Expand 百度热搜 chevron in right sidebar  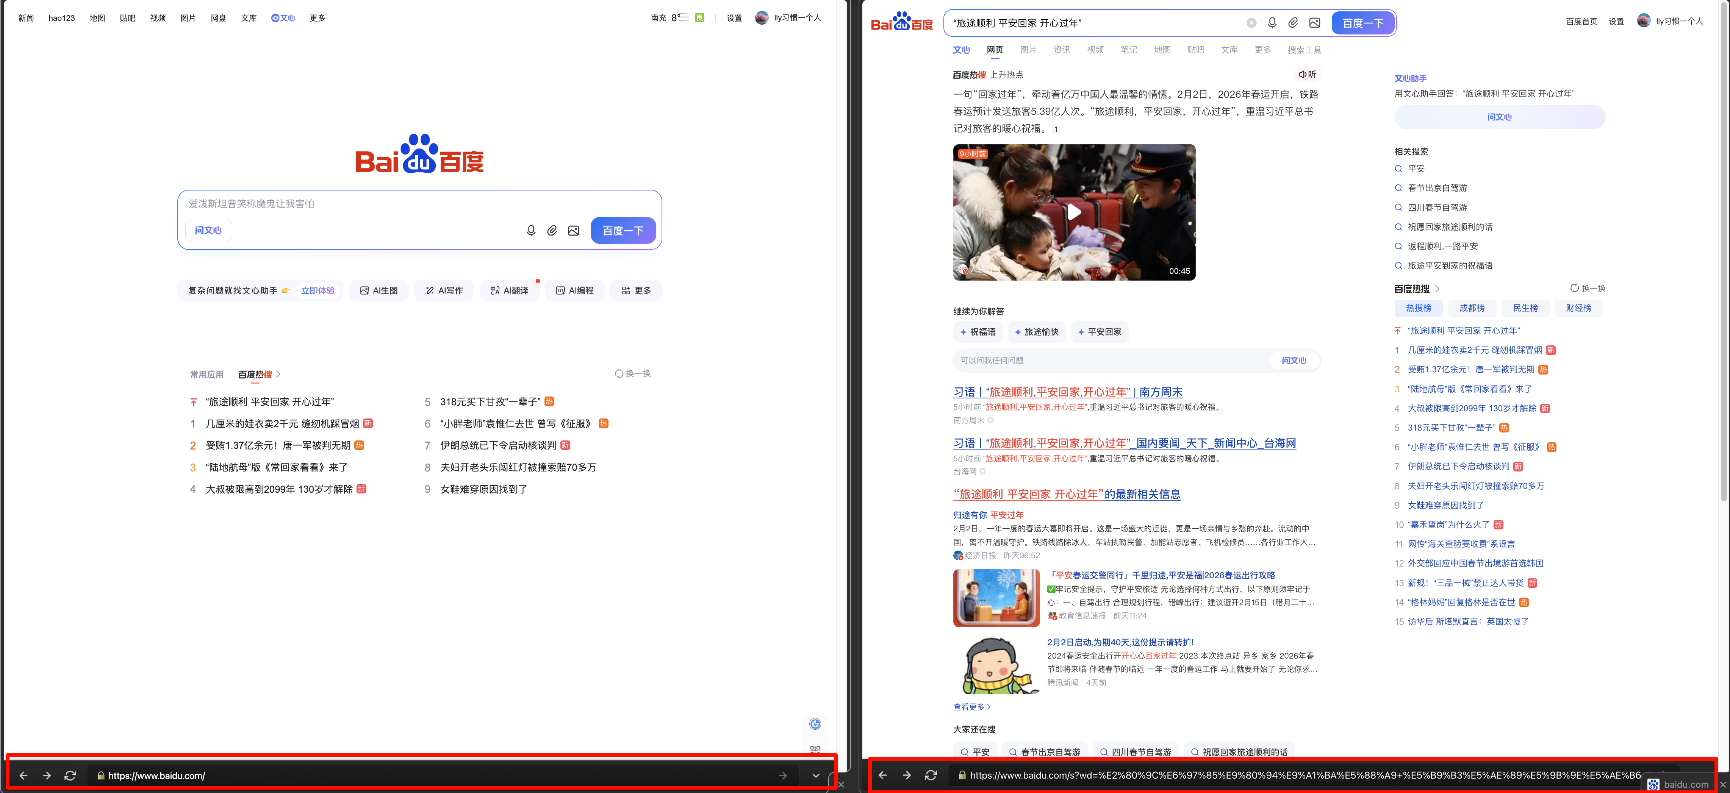[1437, 289]
